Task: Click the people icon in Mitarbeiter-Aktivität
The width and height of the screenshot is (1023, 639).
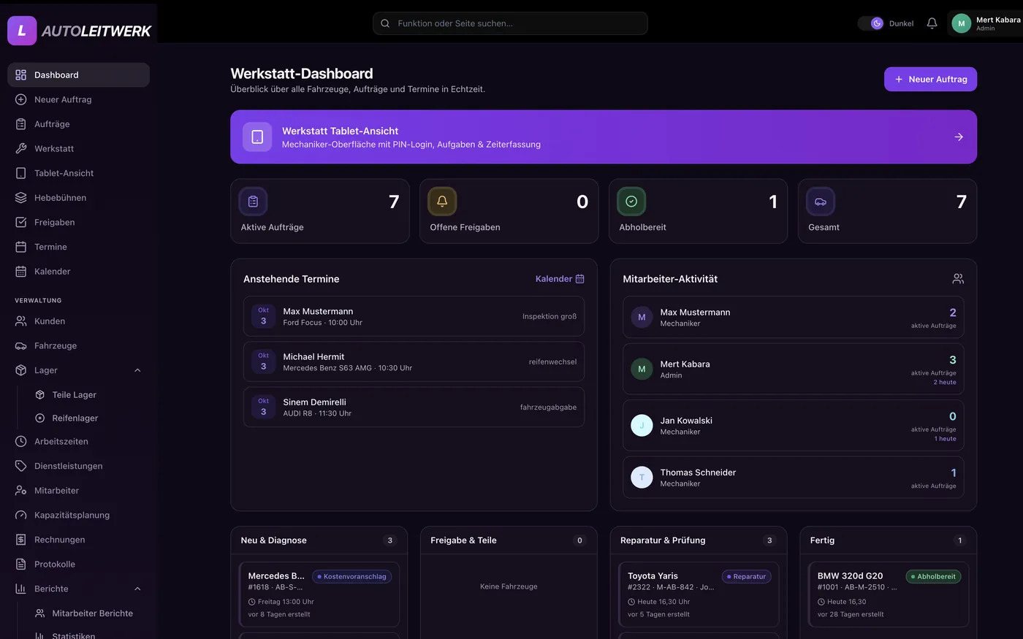Action: (x=958, y=279)
